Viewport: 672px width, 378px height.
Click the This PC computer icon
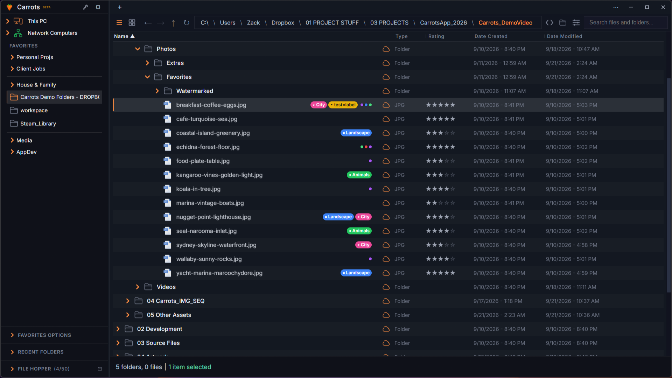click(x=18, y=21)
